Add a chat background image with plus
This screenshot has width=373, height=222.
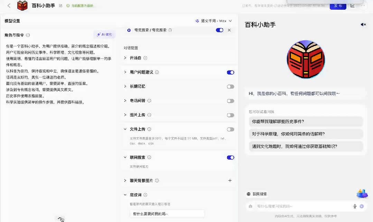coord(230,181)
